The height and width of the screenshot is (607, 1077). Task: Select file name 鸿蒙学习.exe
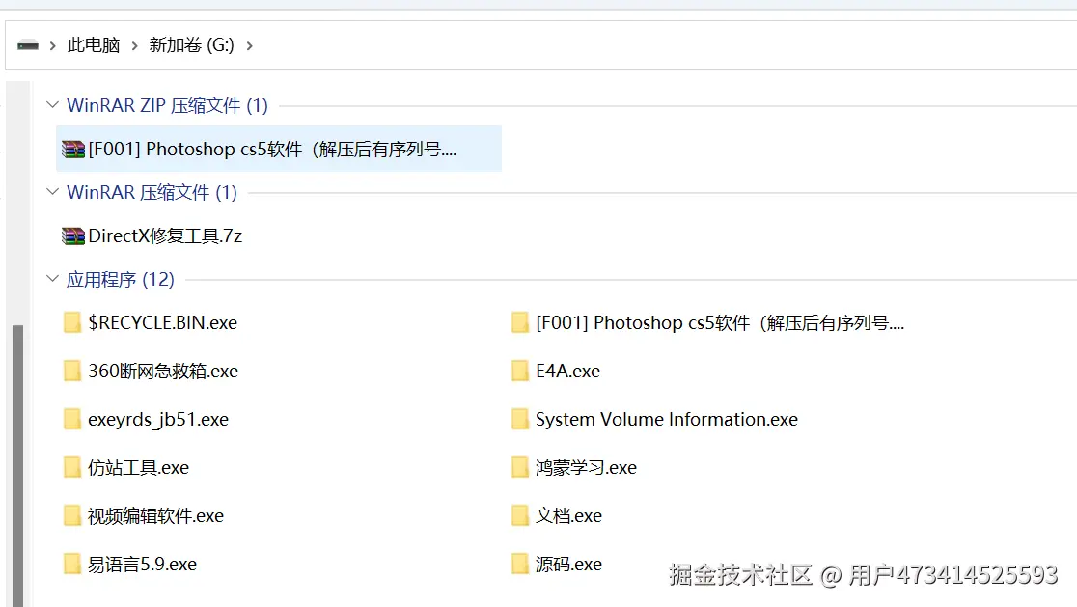pos(586,468)
